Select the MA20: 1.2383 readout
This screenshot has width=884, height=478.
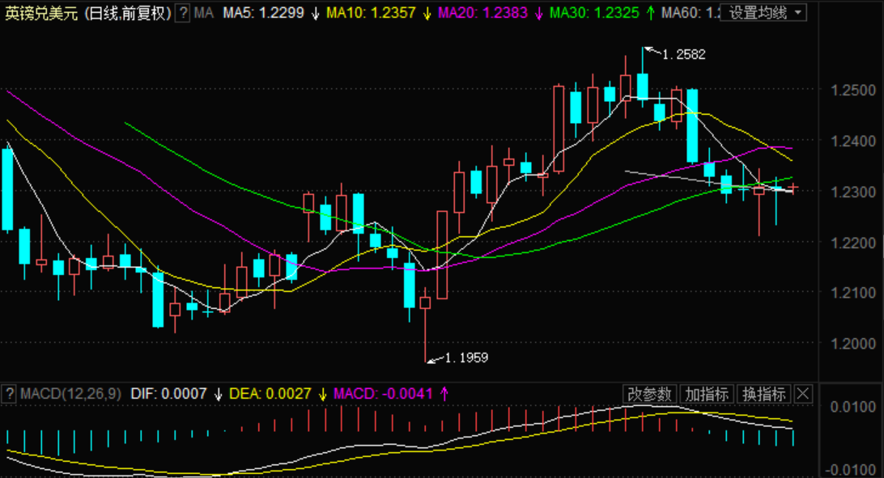[x=482, y=13]
